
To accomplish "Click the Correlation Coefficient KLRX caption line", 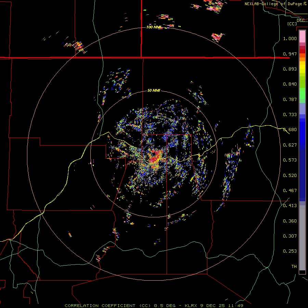I will [154, 306].
